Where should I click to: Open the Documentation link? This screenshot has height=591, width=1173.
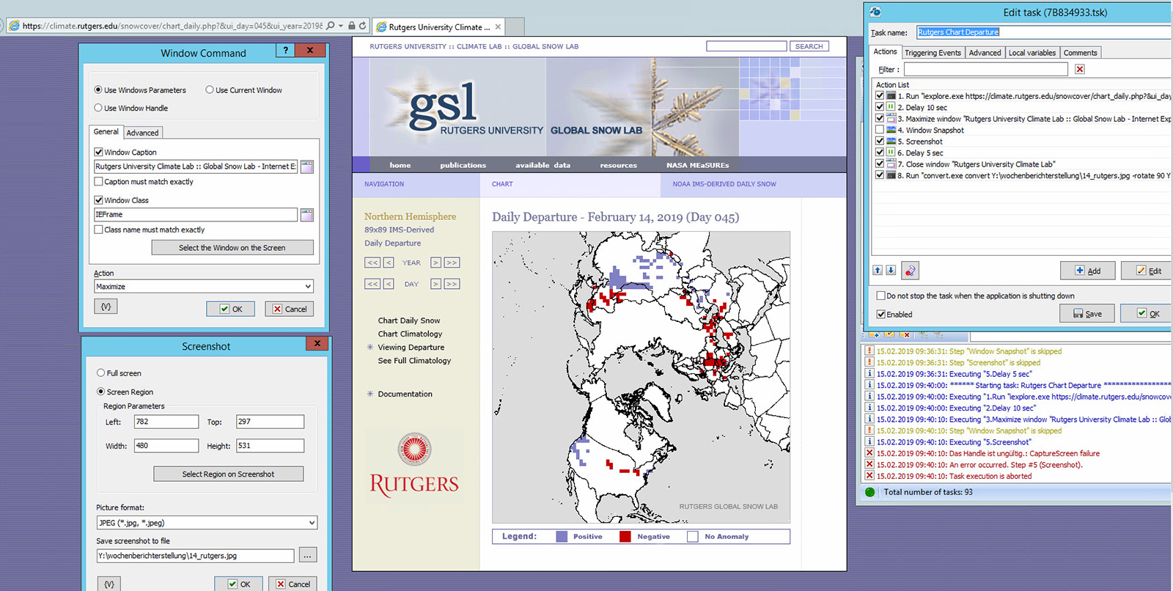tap(405, 394)
